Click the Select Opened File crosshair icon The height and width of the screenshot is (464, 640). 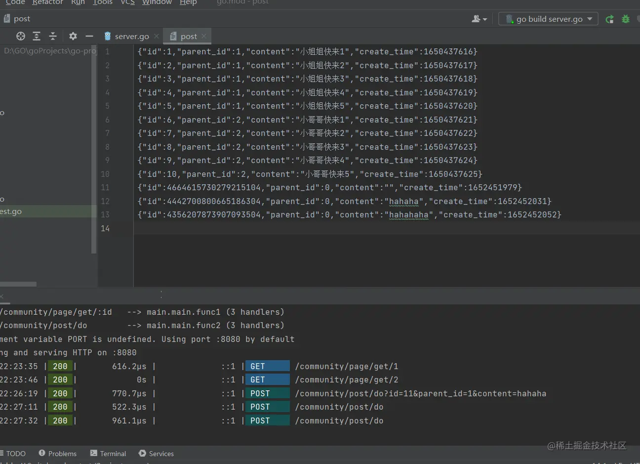pos(21,36)
